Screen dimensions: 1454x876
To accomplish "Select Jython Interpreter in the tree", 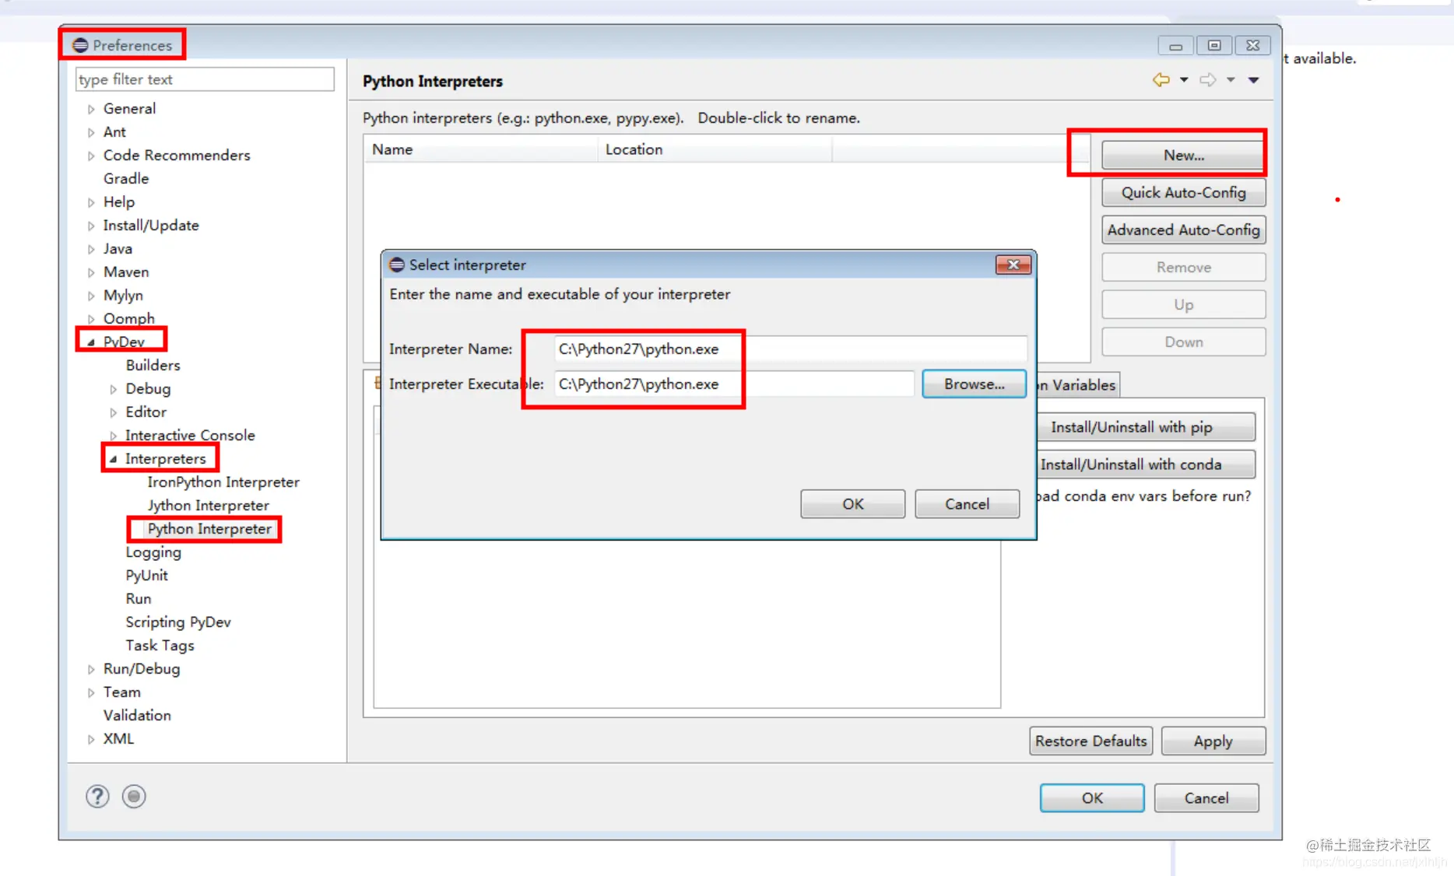I will (x=209, y=505).
